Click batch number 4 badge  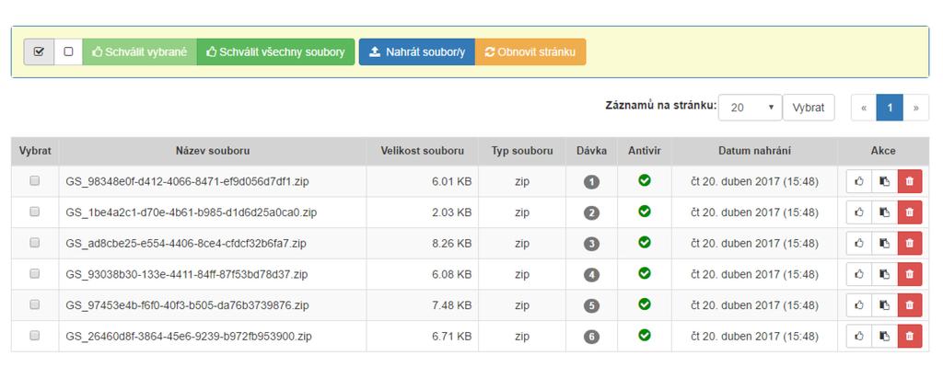[x=592, y=275]
